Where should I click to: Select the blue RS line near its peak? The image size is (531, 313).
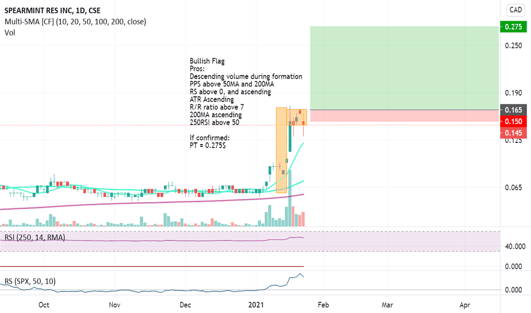click(299, 274)
